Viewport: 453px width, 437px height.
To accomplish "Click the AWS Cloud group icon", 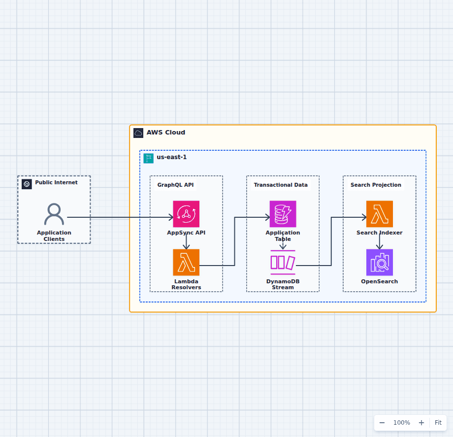I will click(138, 133).
